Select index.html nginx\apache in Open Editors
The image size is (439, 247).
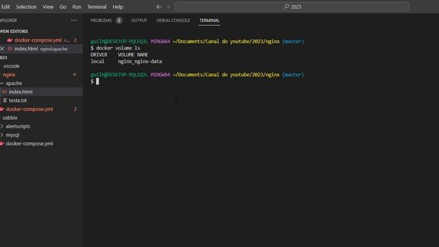(x=41, y=49)
